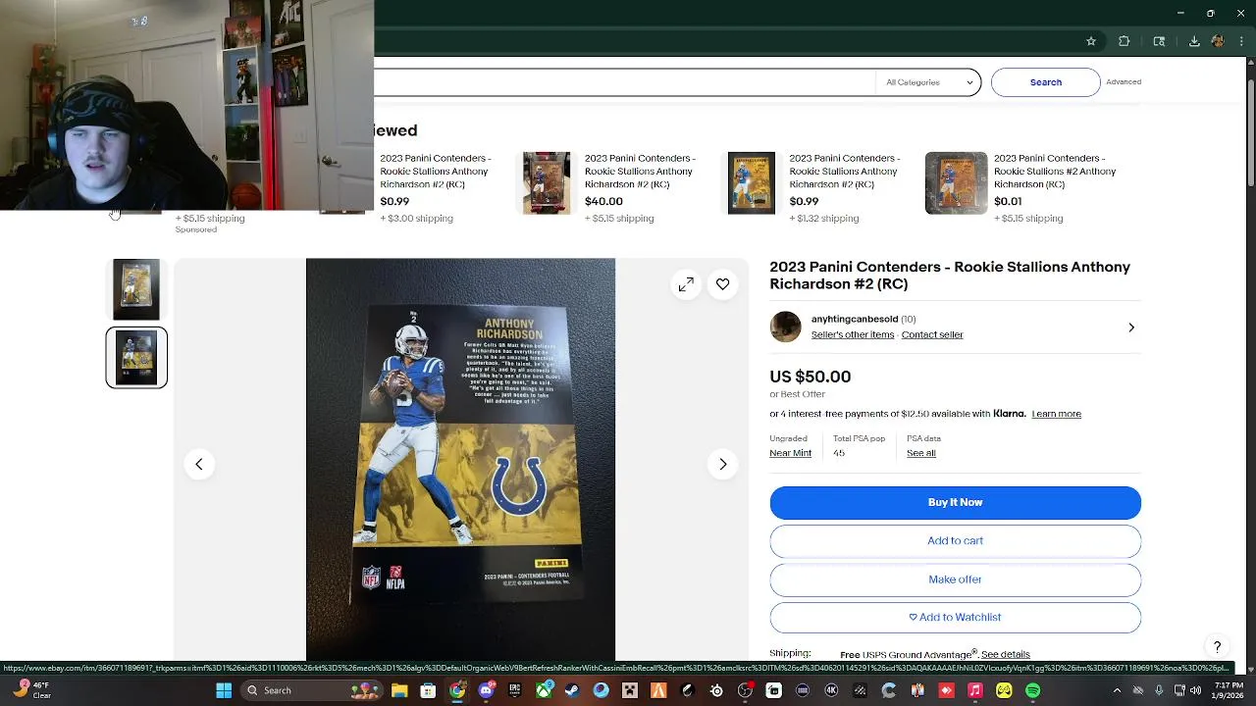Bookmark this page with star icon
The height and width of the screenshot is (706, 1256).
point(1090,41)
